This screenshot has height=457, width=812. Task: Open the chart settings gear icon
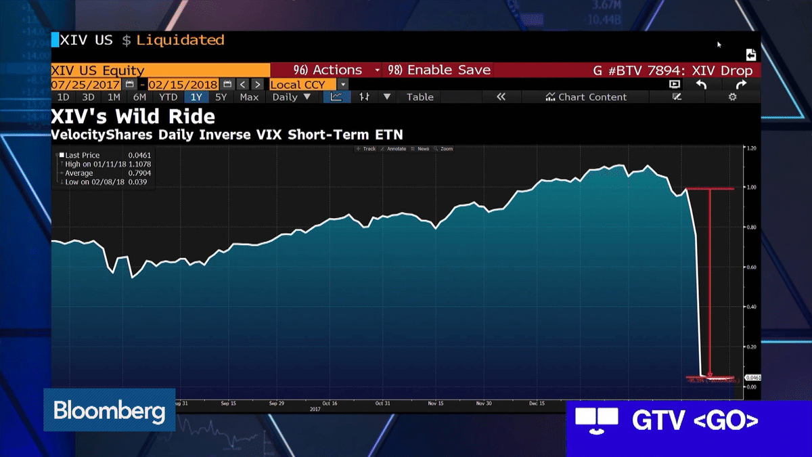click(x=732, y=97)
